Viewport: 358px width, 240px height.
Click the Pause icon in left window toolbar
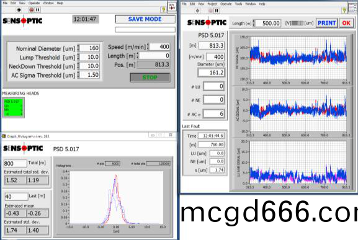pyautogui.click(x=38, y=10)
